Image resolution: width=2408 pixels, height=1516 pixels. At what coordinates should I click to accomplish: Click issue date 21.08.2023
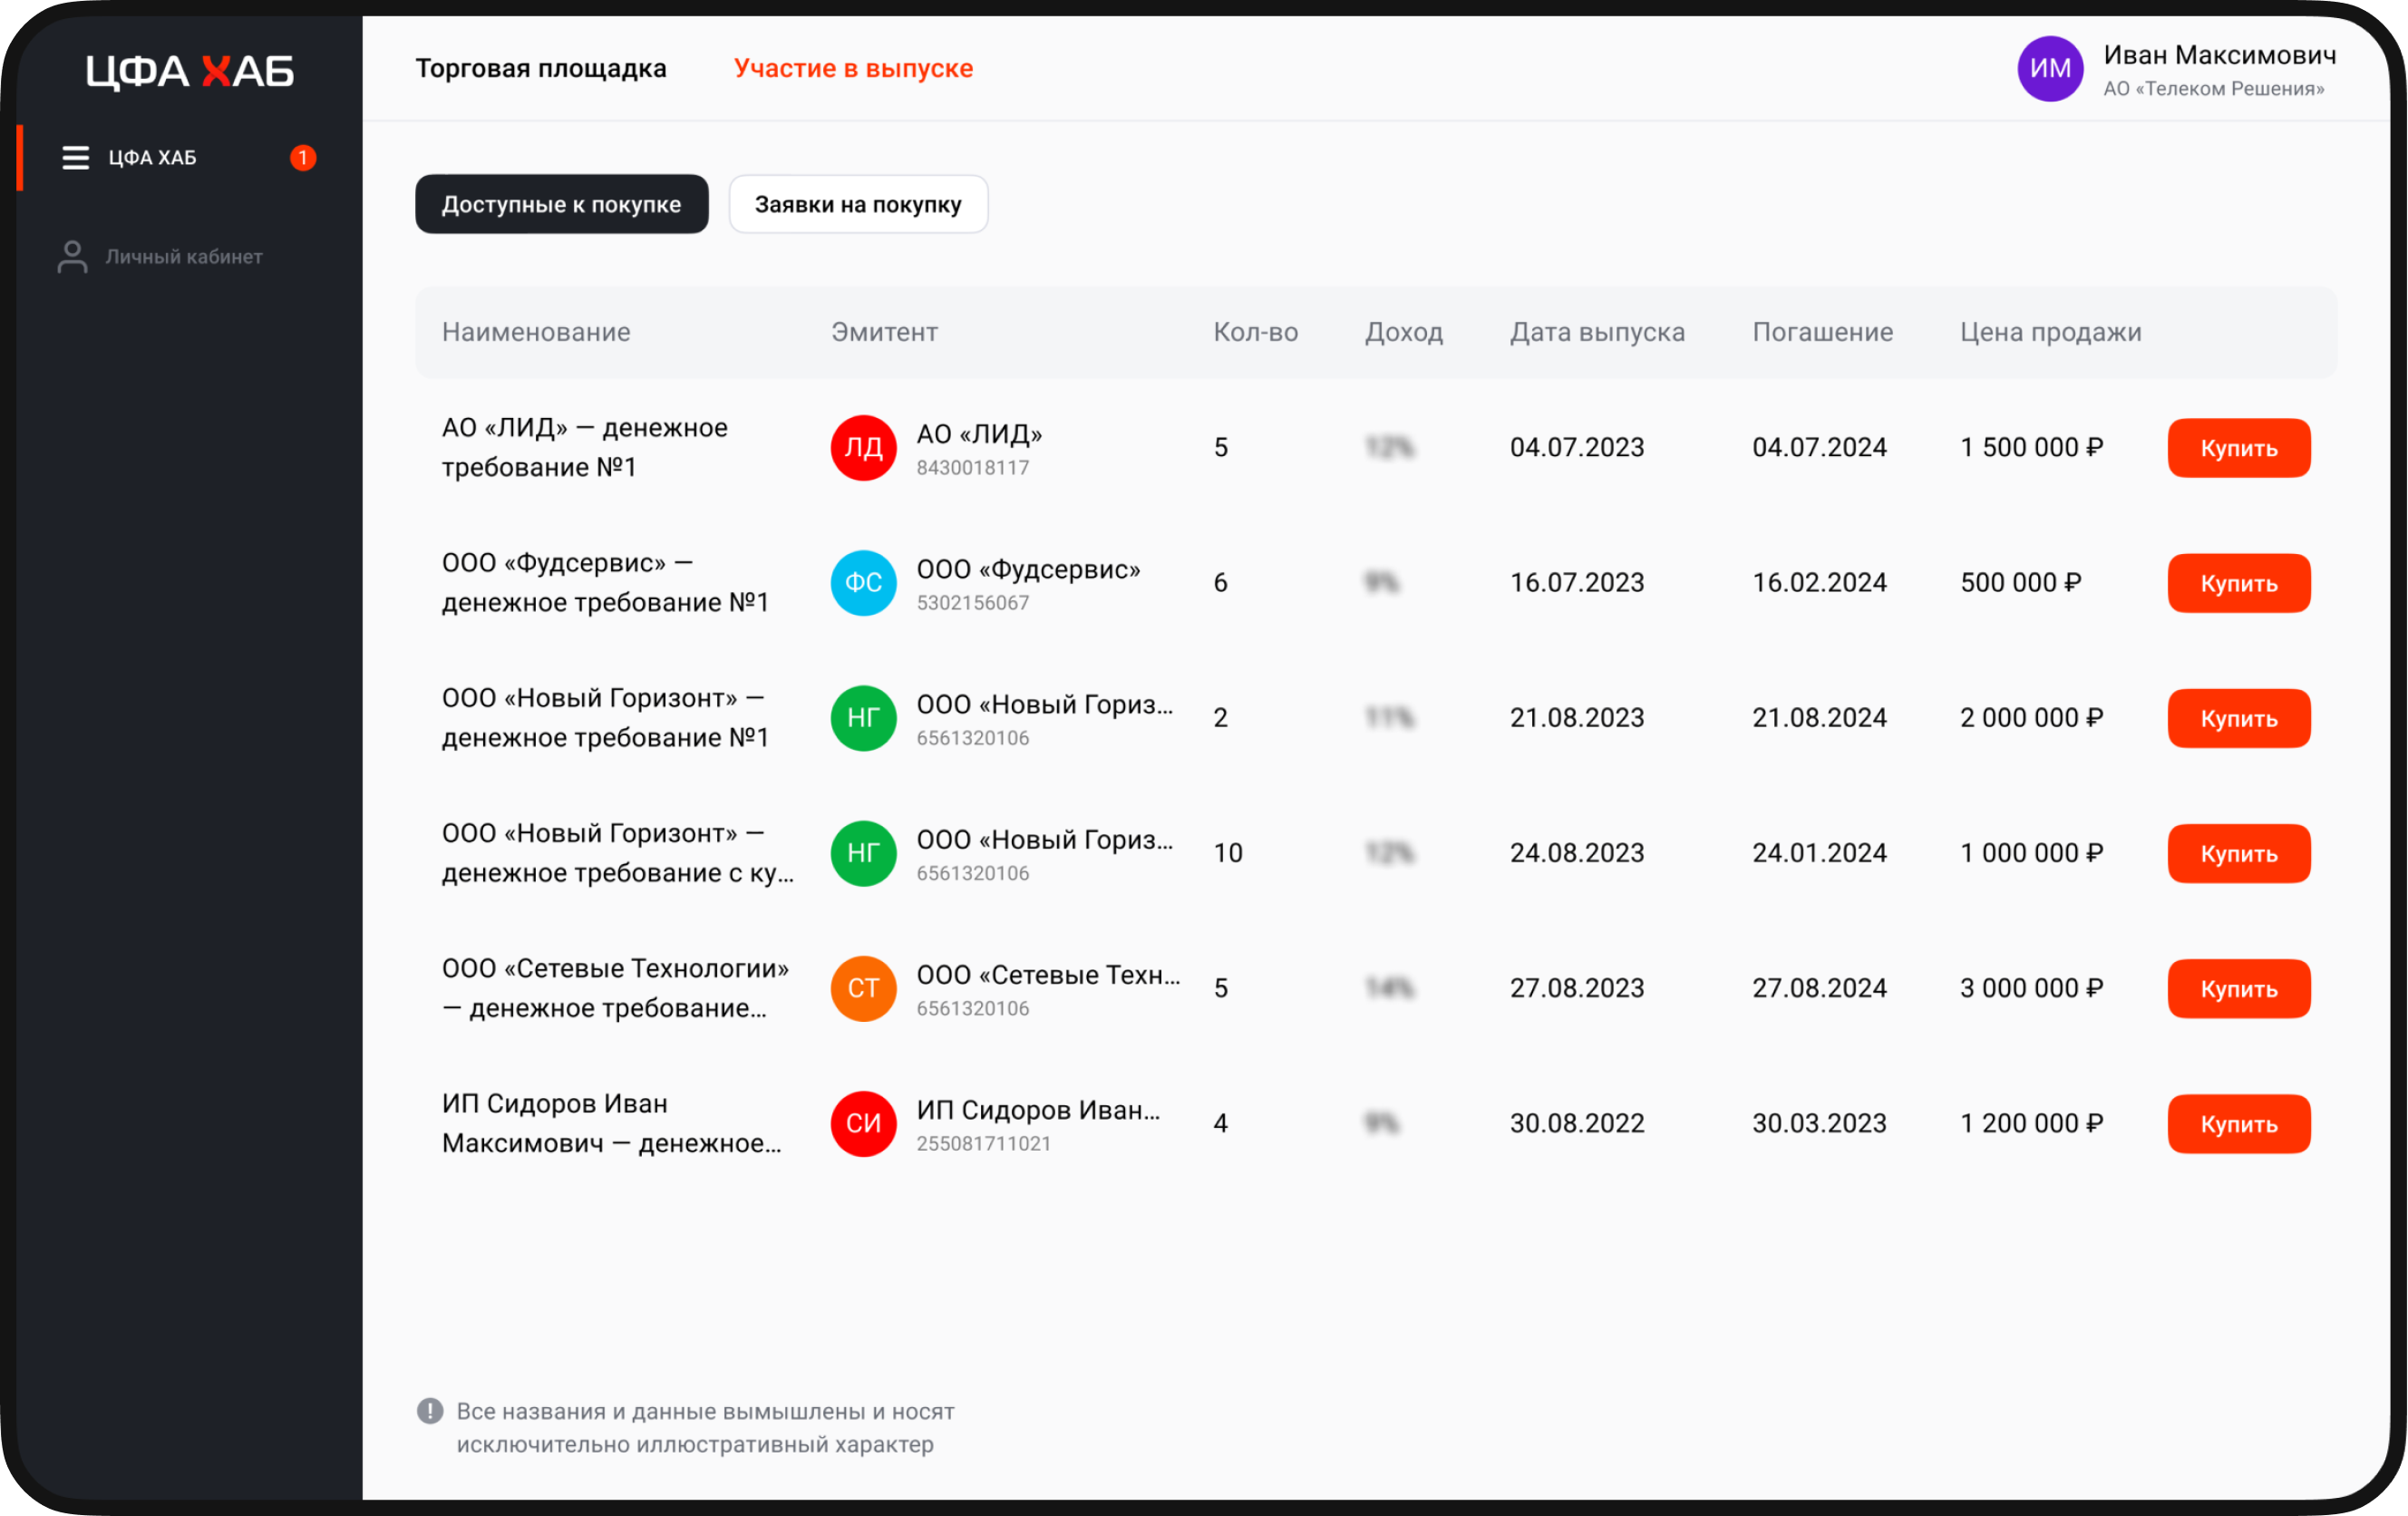[1576, 718]
